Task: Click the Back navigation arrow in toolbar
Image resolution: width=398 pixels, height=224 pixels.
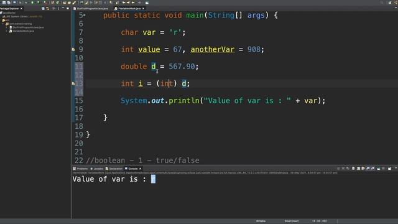Action: [133, 2]
